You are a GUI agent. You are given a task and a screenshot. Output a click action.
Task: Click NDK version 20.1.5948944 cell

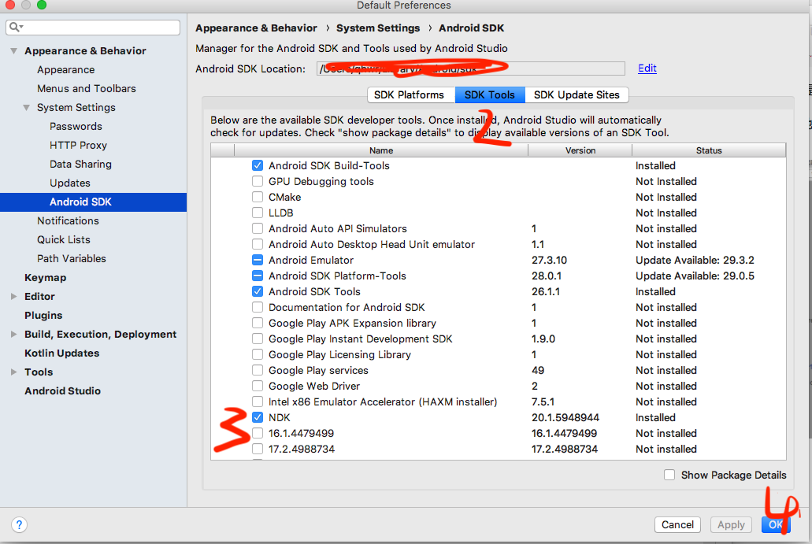565,417
